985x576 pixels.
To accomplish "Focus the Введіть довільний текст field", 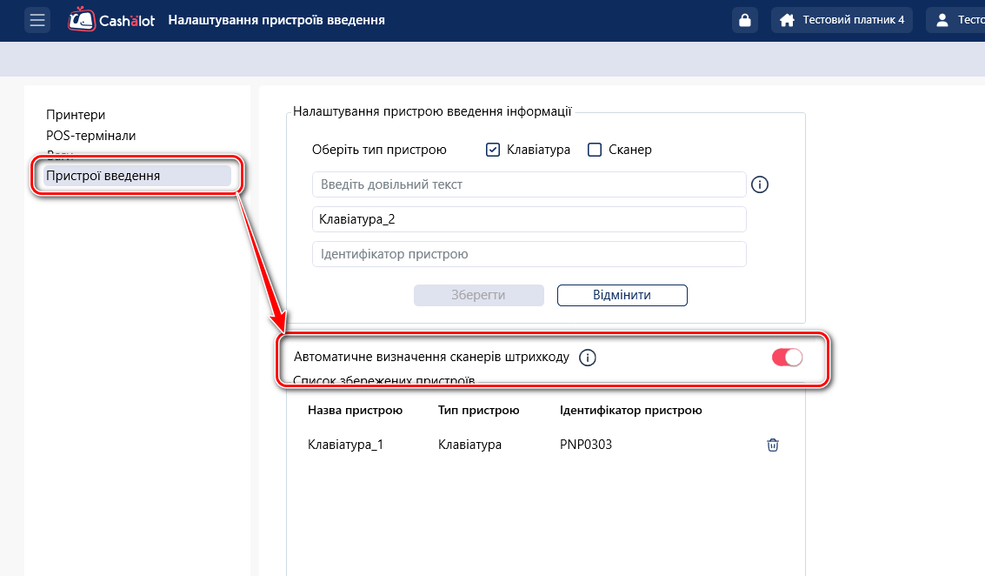I will pos(529,184).
